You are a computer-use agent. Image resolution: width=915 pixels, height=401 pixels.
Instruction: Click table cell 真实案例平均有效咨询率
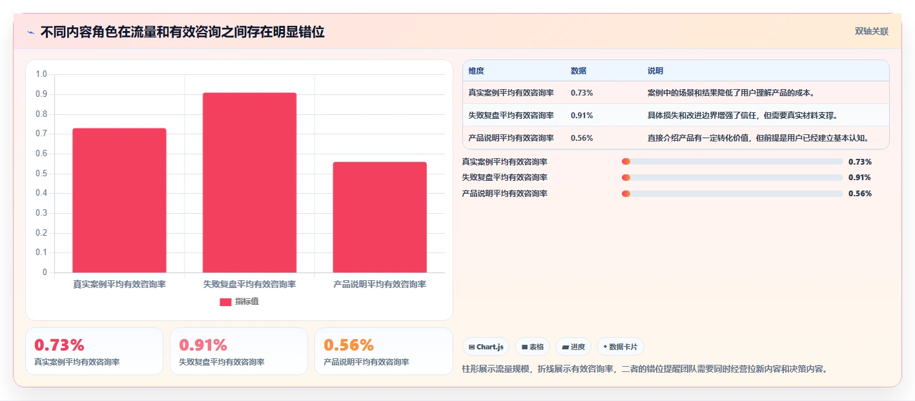(x=511, y=93)
